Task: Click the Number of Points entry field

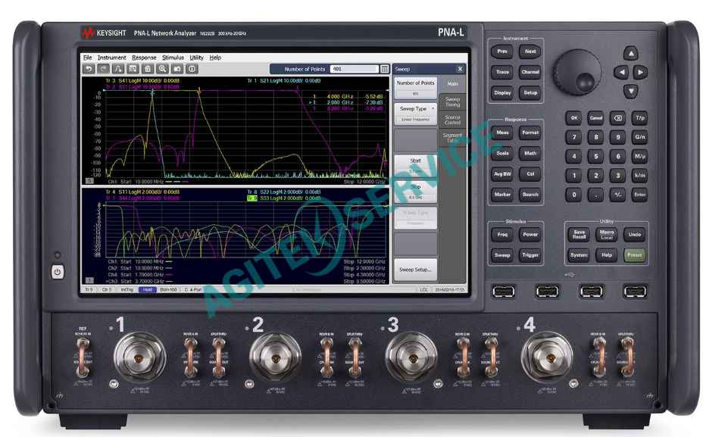Action: coord(354,69)
